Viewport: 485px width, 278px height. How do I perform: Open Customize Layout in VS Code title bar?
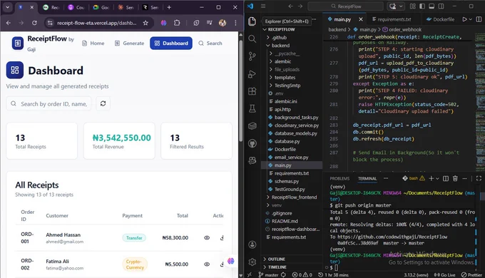(413, 6)
